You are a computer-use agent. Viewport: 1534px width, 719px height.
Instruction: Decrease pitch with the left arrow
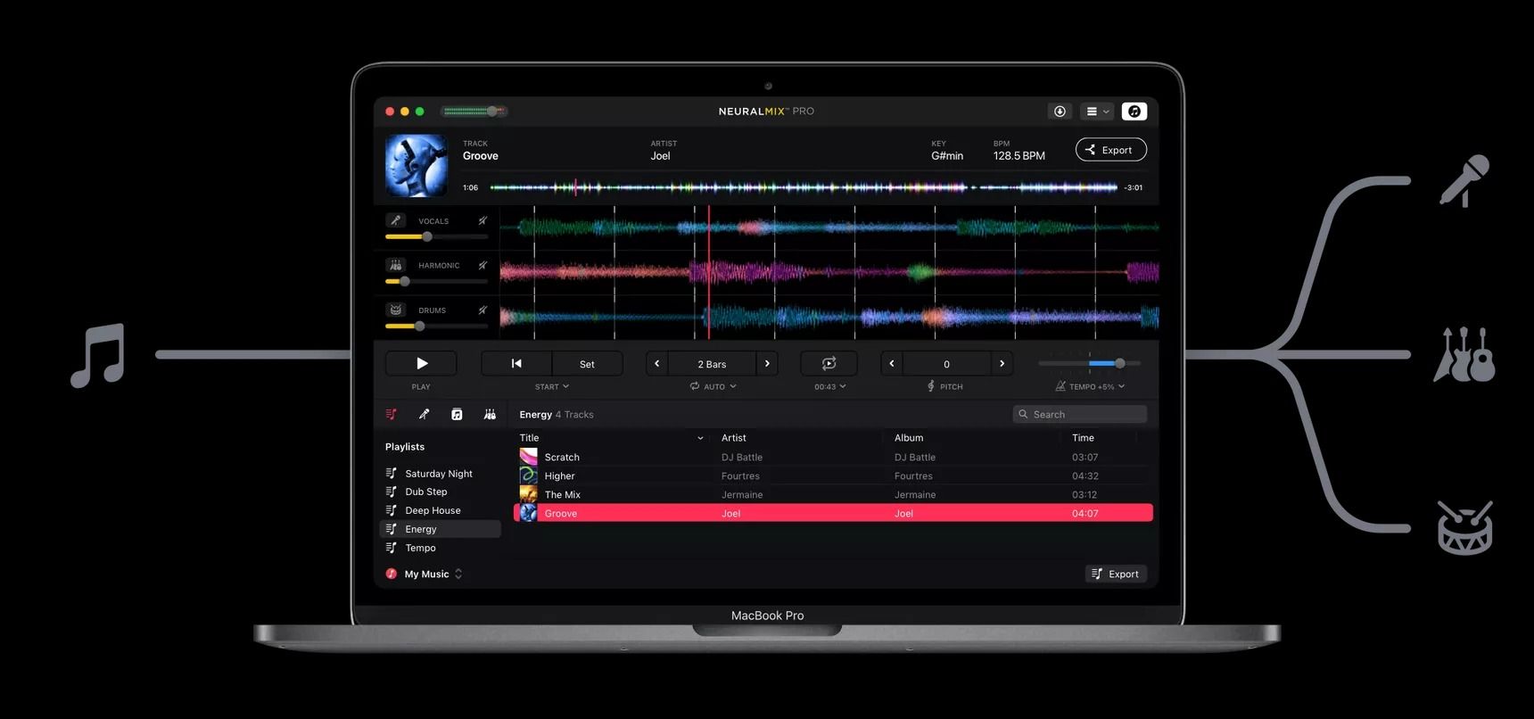click(892, 363)
